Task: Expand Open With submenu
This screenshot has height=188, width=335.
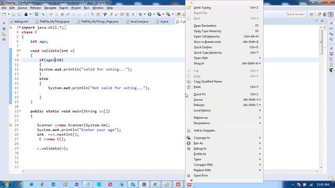Action: tap(225, 58)
